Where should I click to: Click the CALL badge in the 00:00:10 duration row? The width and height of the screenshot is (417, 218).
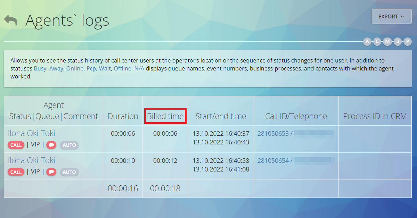16,172
